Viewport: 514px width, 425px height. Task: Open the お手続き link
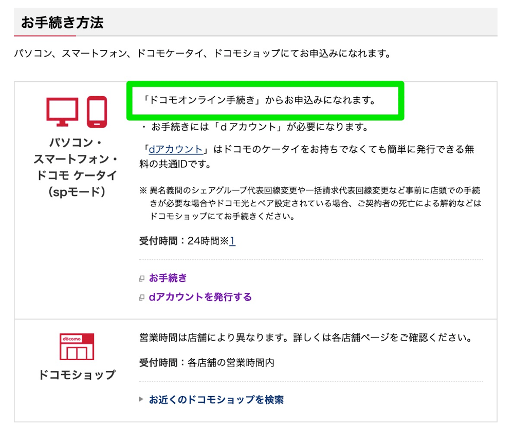[168, 278]
